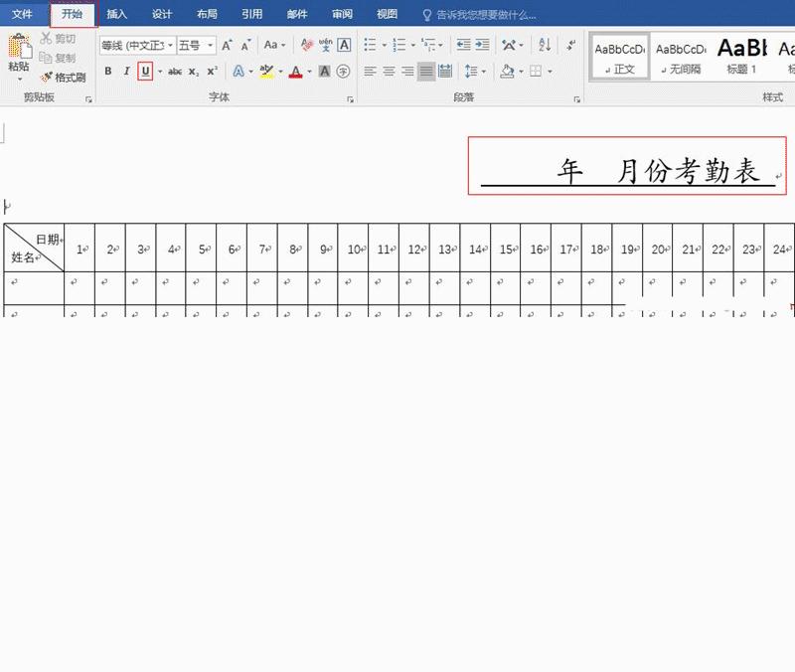Apply superscript formatting
The width and height of the screenshot is (795, 672).
click(x=210, y=71)
